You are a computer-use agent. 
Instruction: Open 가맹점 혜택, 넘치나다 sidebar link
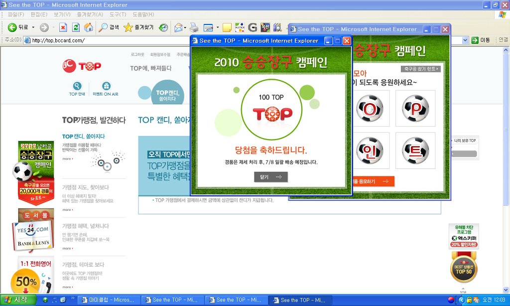[86, 226]
